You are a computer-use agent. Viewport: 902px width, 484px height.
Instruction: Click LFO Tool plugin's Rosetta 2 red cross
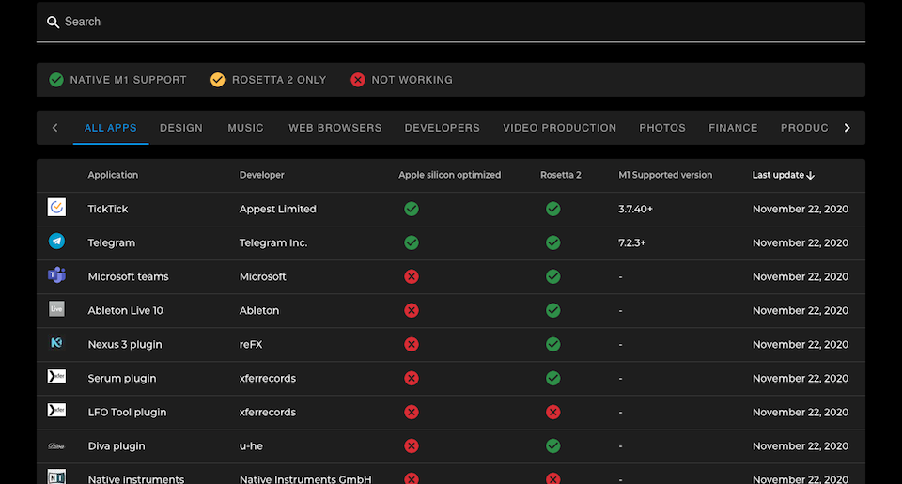[552, 412]
